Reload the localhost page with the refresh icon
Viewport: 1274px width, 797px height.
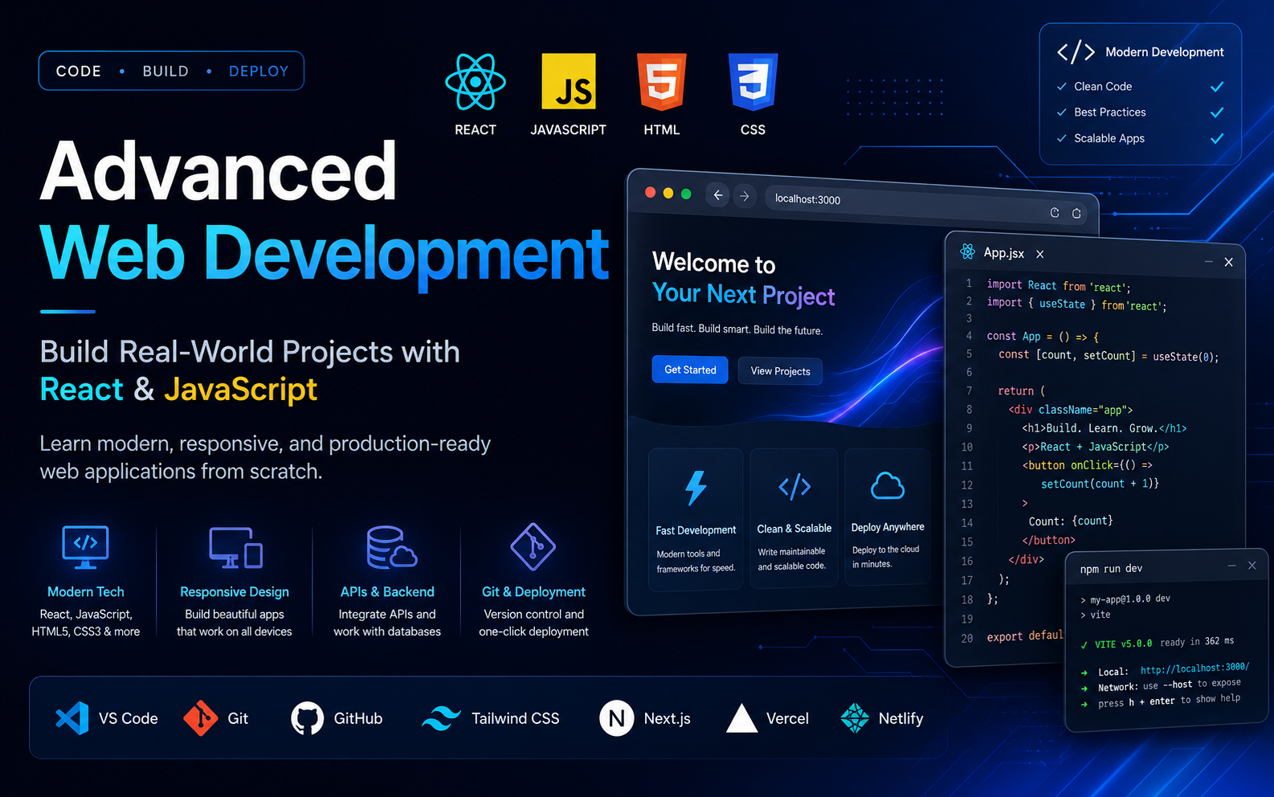point(1055,212)
